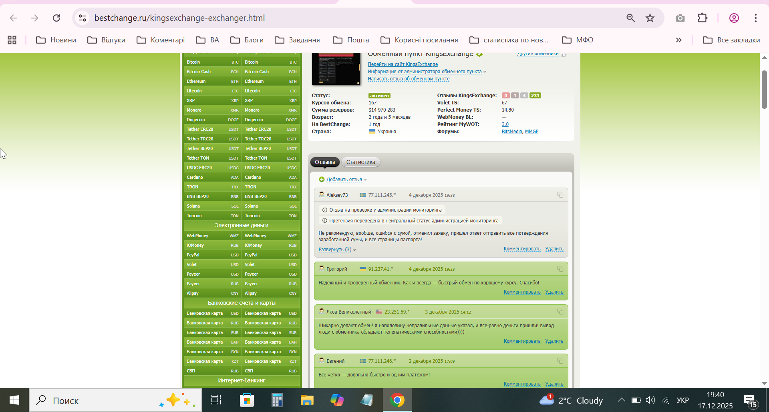Open the apps grid icon in bookmarks bar

tap(12, 40)
